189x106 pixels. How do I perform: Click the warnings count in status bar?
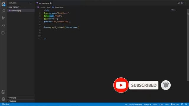click(8, 104)
